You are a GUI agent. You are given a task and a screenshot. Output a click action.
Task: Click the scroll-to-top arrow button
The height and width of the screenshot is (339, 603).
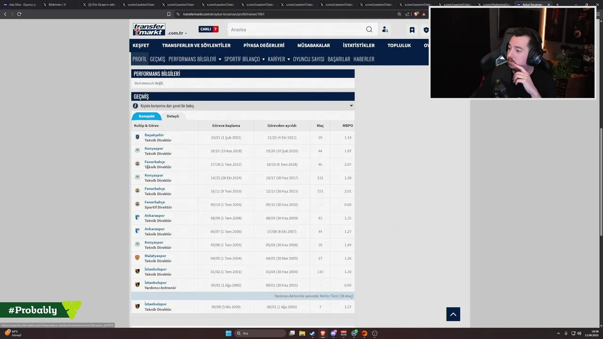(x=453, y=314)
